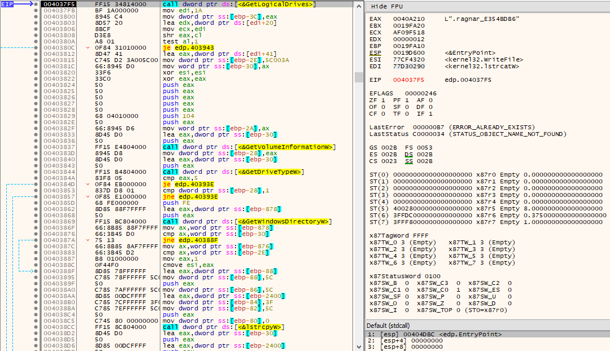This screenshot has height=351, width=610.
Task: Click the TF flag value
Action: 407,114
